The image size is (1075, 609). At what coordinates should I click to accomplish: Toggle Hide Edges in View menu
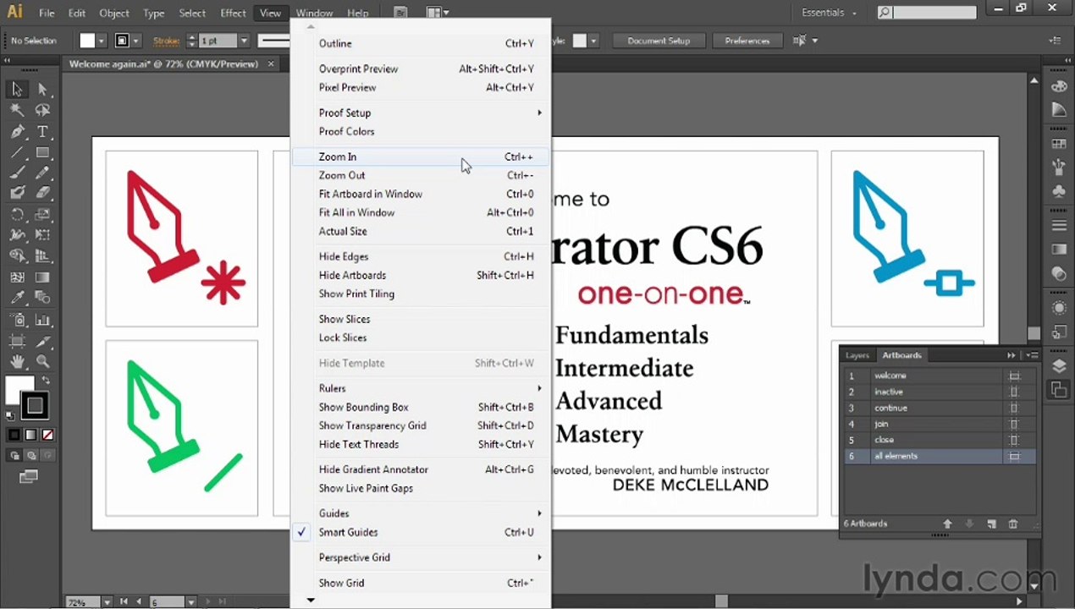tap(421, 256)
